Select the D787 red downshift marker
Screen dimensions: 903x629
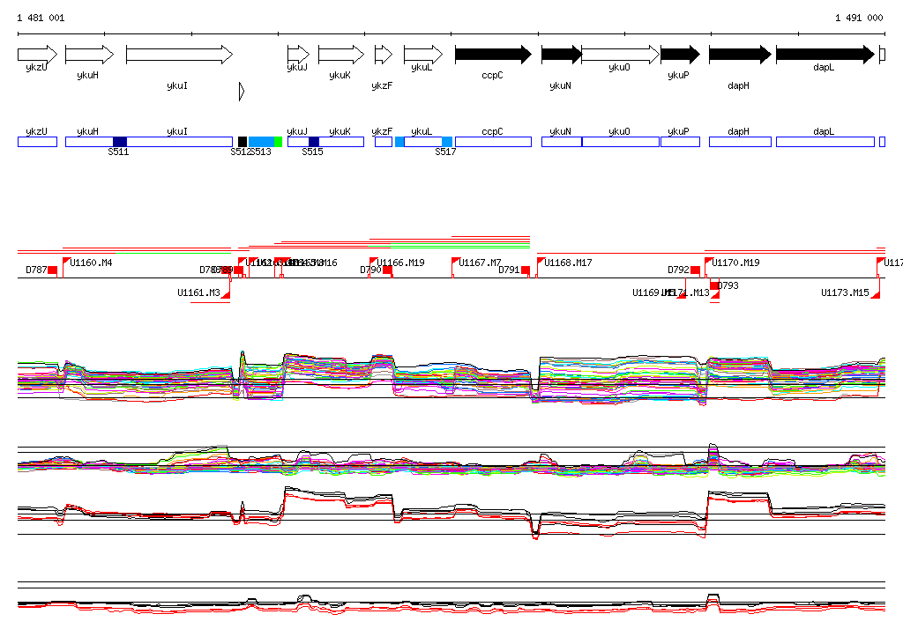[x=52, y=270]
